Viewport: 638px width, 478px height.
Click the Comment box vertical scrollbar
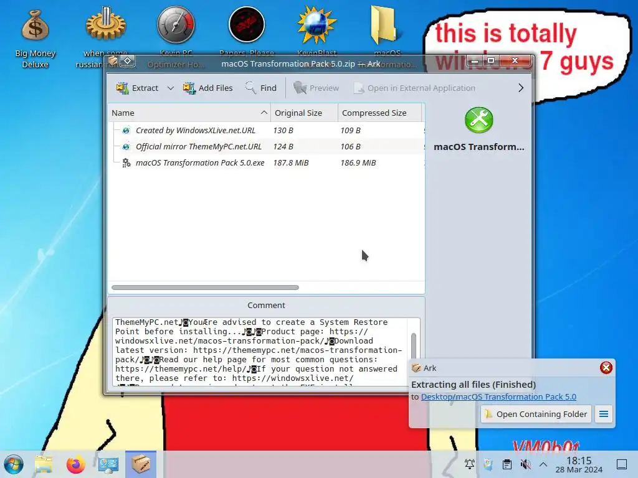point(414,346)
